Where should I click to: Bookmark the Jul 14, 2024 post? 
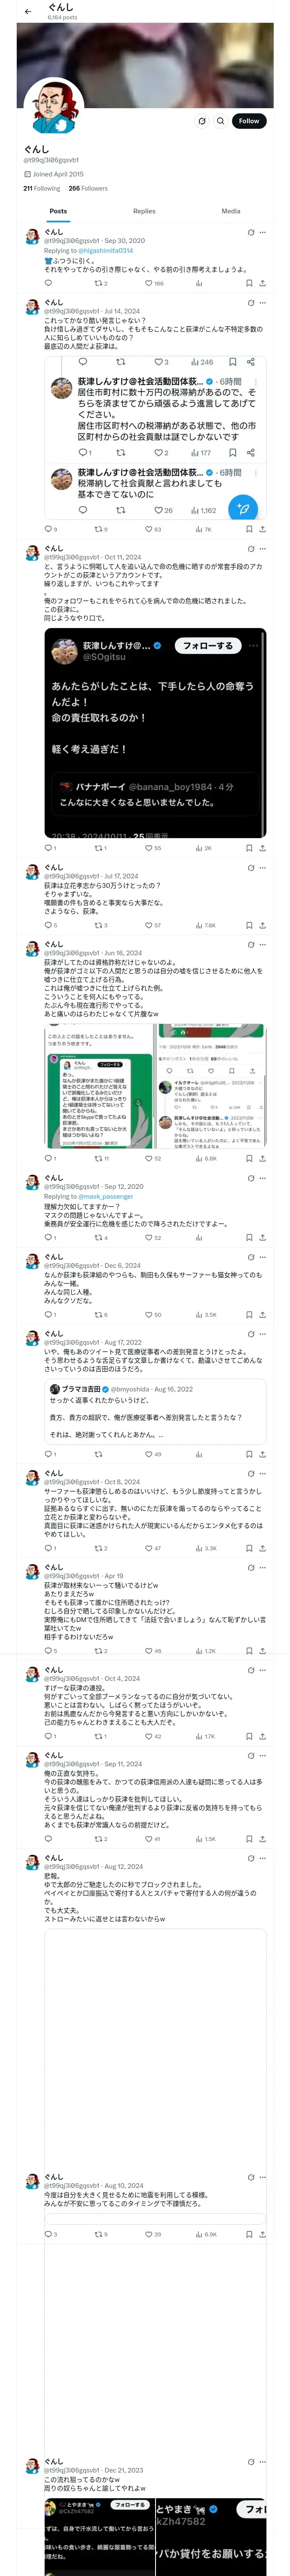pos(248,529)
